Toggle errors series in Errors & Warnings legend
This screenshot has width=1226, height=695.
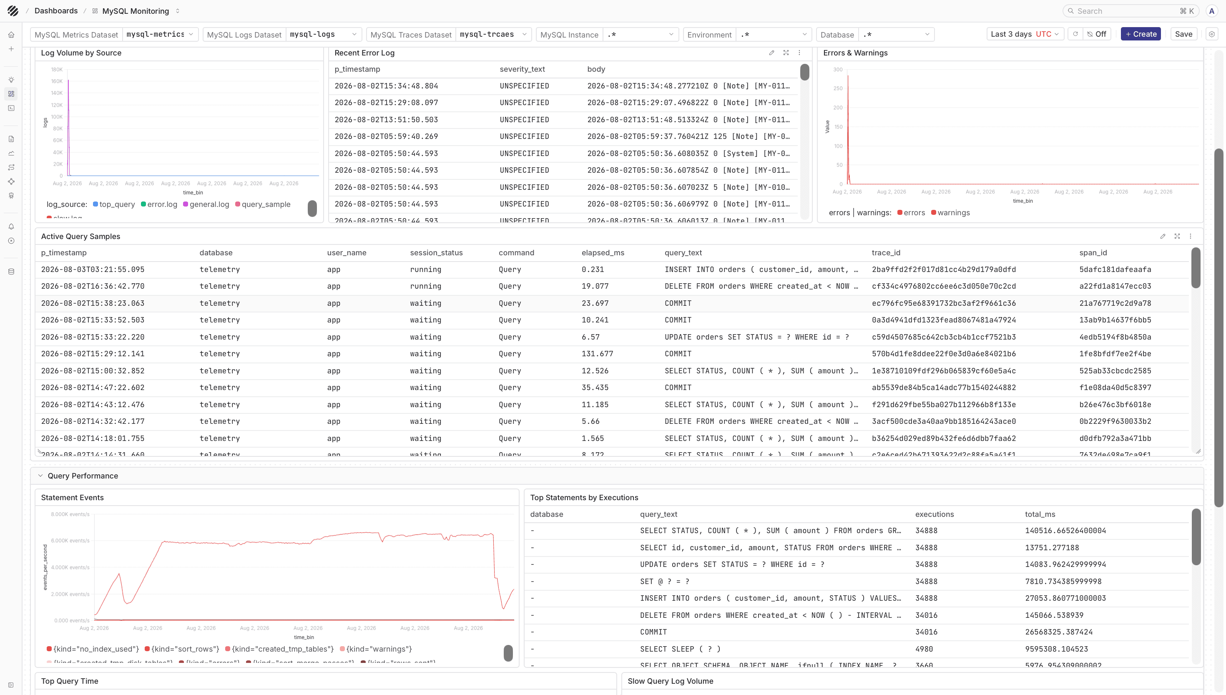point(911,213)
